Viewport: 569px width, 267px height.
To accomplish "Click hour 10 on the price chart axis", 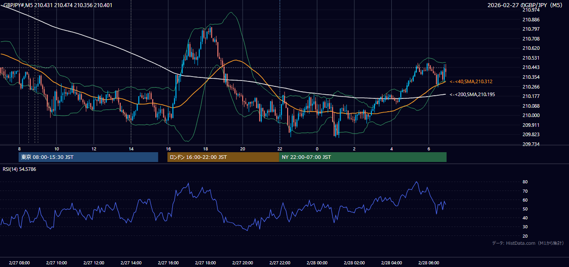I will pyautogui.click(x=57, y=149).
